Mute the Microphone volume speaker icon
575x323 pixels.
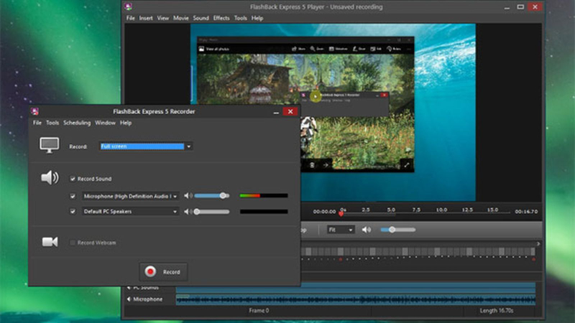coord(188,196)
